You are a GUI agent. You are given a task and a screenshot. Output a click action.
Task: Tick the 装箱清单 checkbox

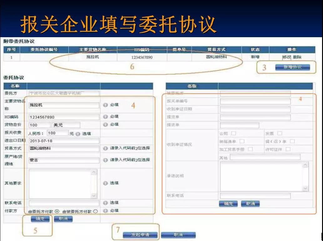tap(242, 141)
